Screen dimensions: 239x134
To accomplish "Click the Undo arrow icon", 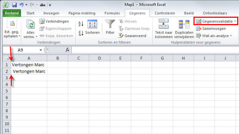I will (x=21, y=5).
